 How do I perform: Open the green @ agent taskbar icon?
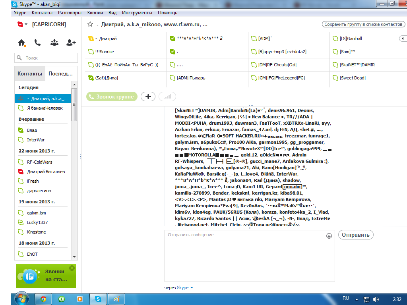click(62, 299)
